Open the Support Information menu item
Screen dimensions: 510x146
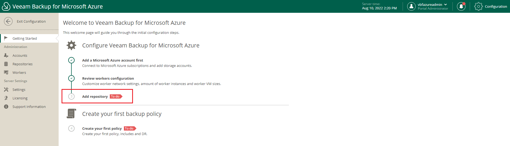pyautogui.click(x=29, y=107)
